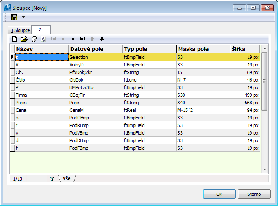Click the Maska pole column header

pyautogui.click(x=203, y=49)
